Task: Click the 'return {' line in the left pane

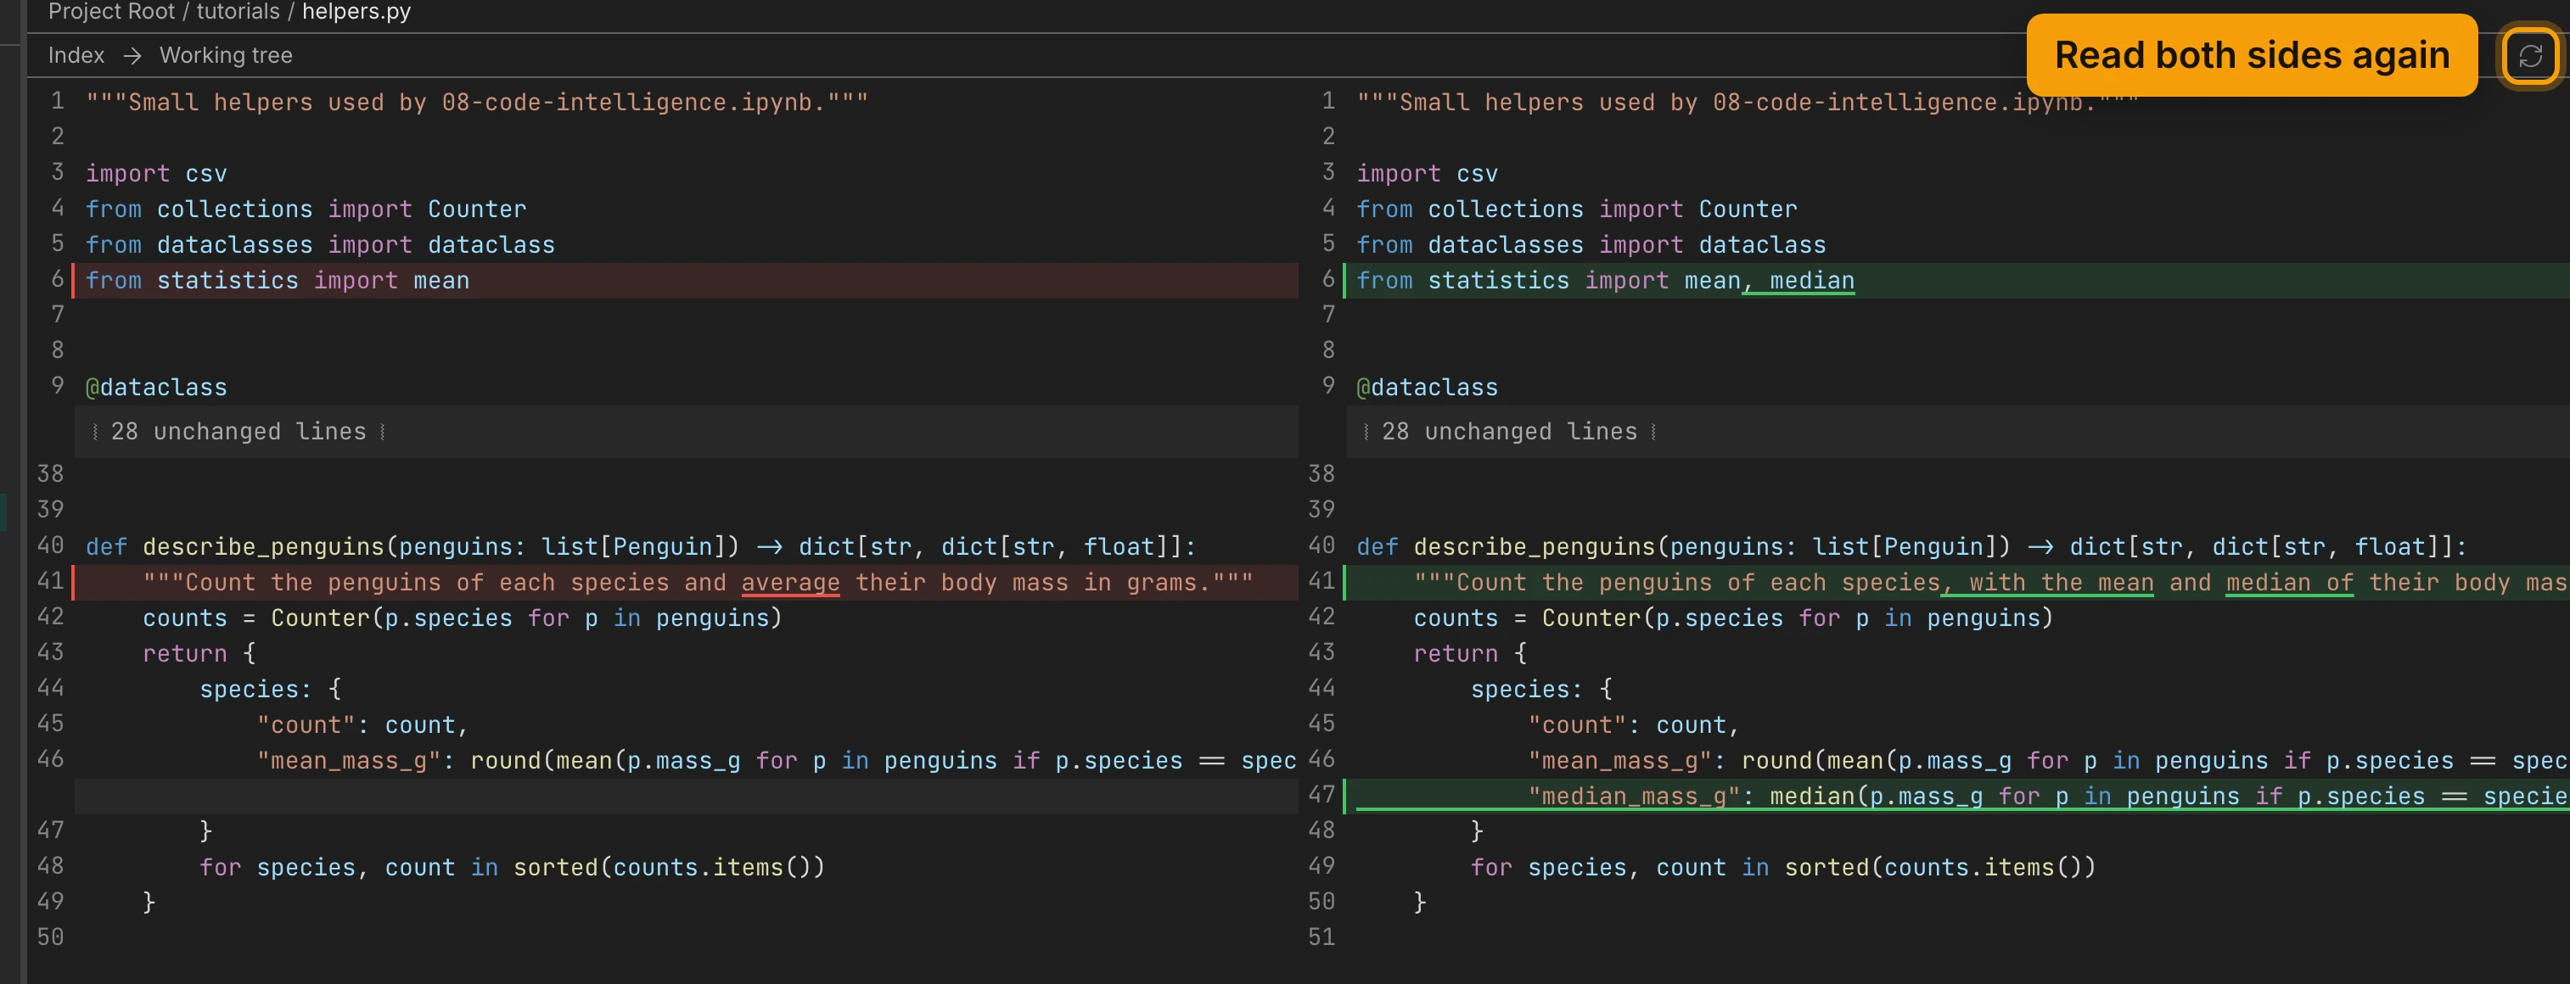Action: tap(199, 654)
